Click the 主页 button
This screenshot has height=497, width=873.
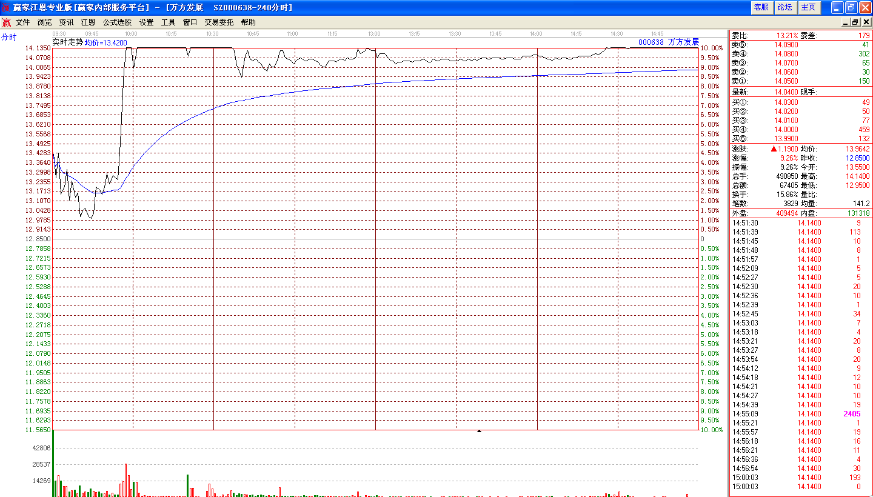point(809,7)
